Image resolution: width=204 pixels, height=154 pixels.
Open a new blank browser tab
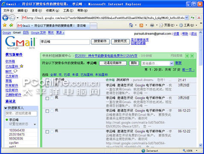pos(94,26)
